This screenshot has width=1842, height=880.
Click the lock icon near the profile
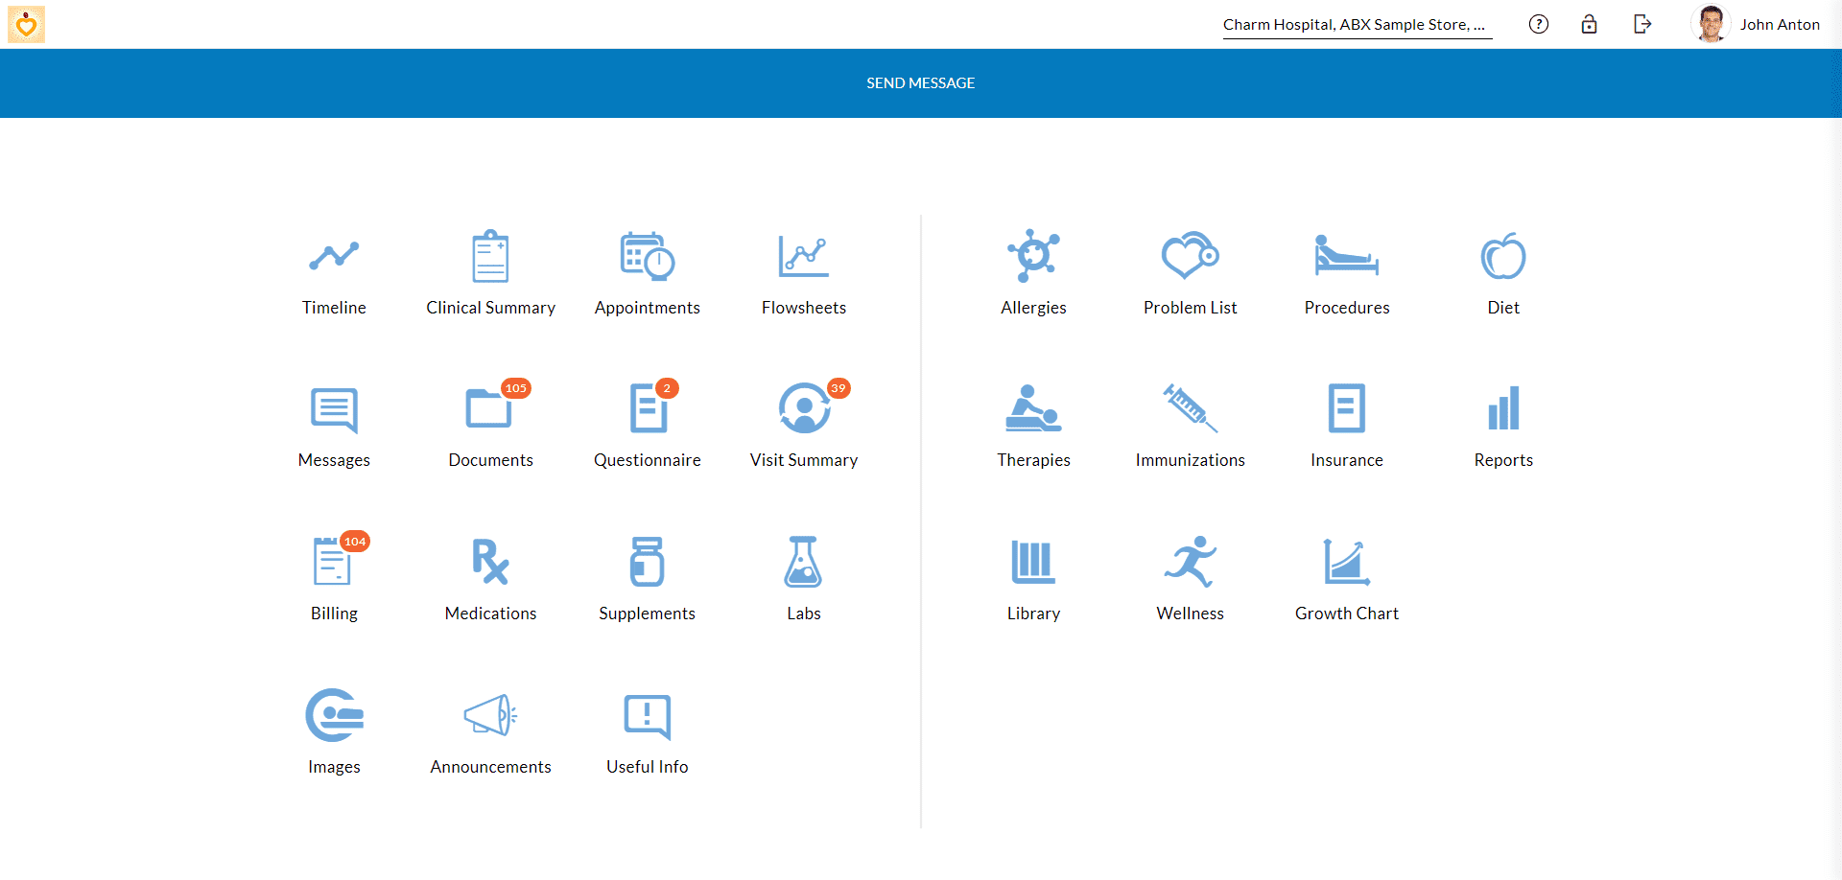1590,24
